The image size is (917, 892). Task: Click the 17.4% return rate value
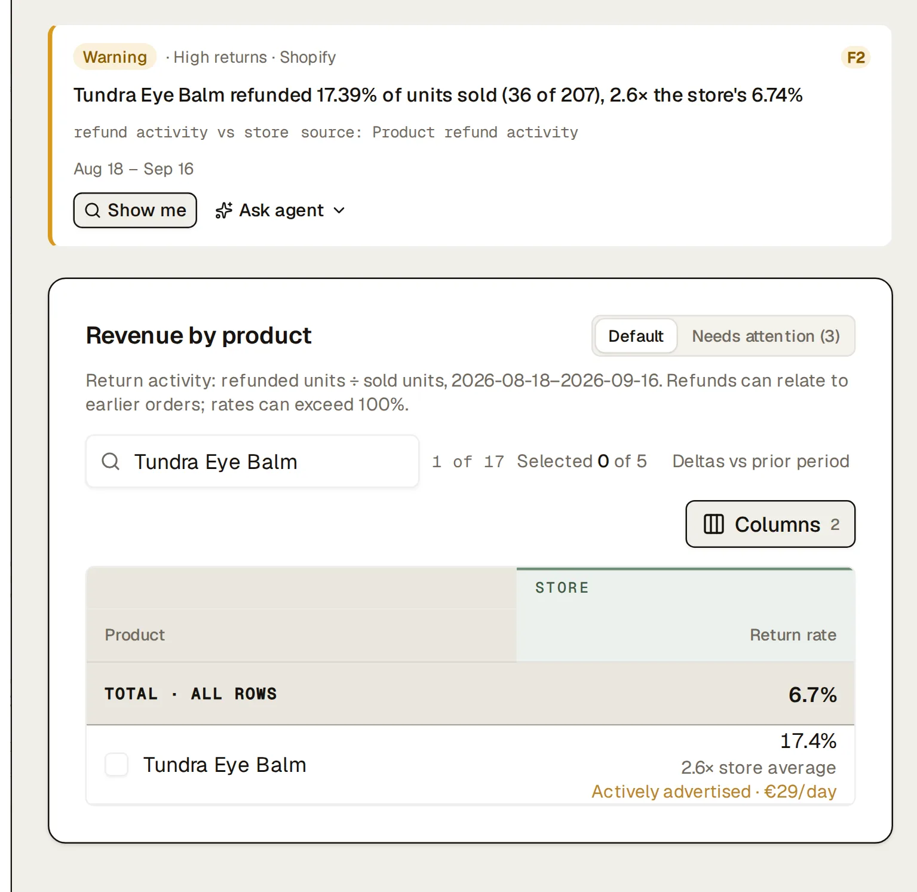coord(808,741)
